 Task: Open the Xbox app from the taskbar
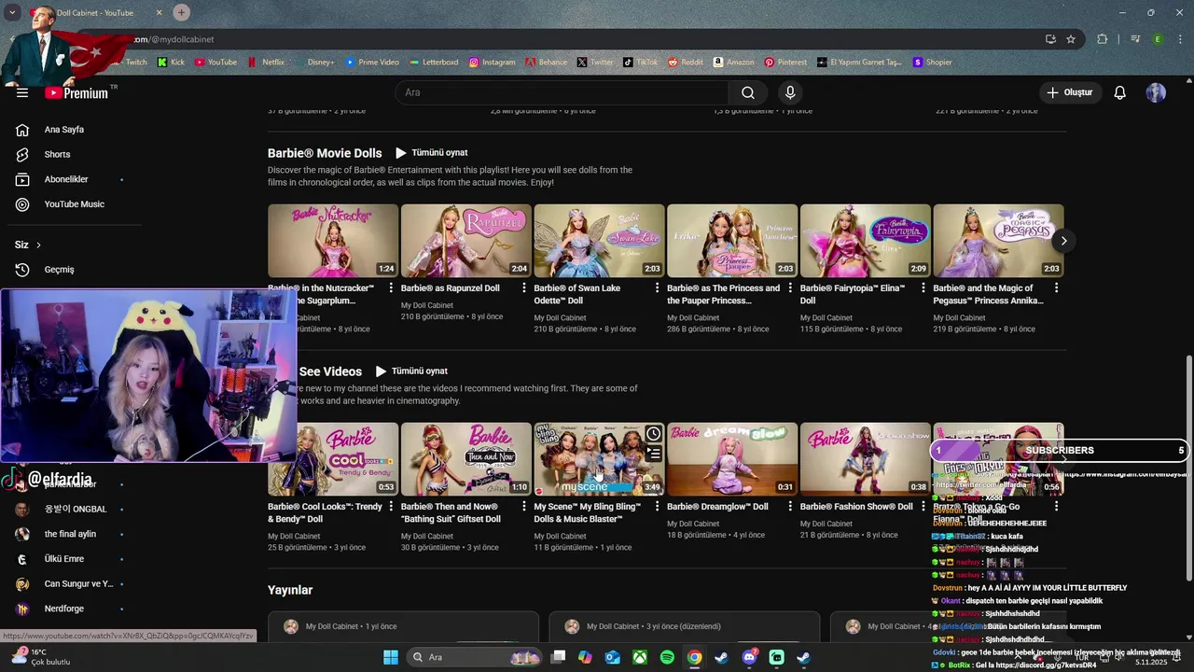tap(640, 657)
